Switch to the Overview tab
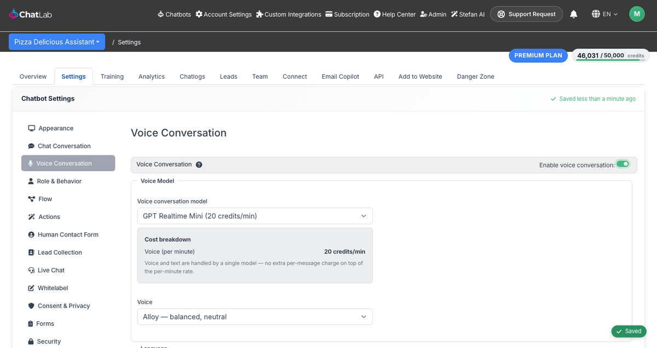The height and width of the screenshot is (348, 657). point(33,77)
